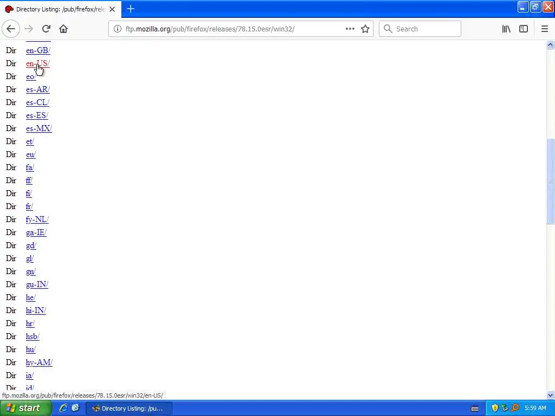The image size is (555, 416).
Task: Open the en-GB/ directory link
Action: (x=38, y=50)
